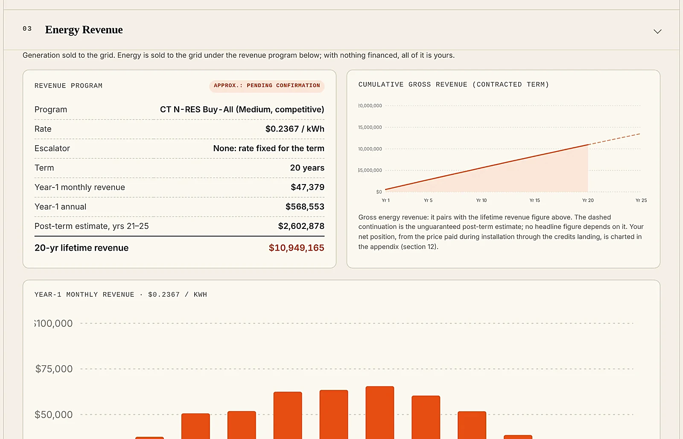Click the 'Yr 5' axis label
Screen dimensions: 683x439
click(x=428, y=200)
